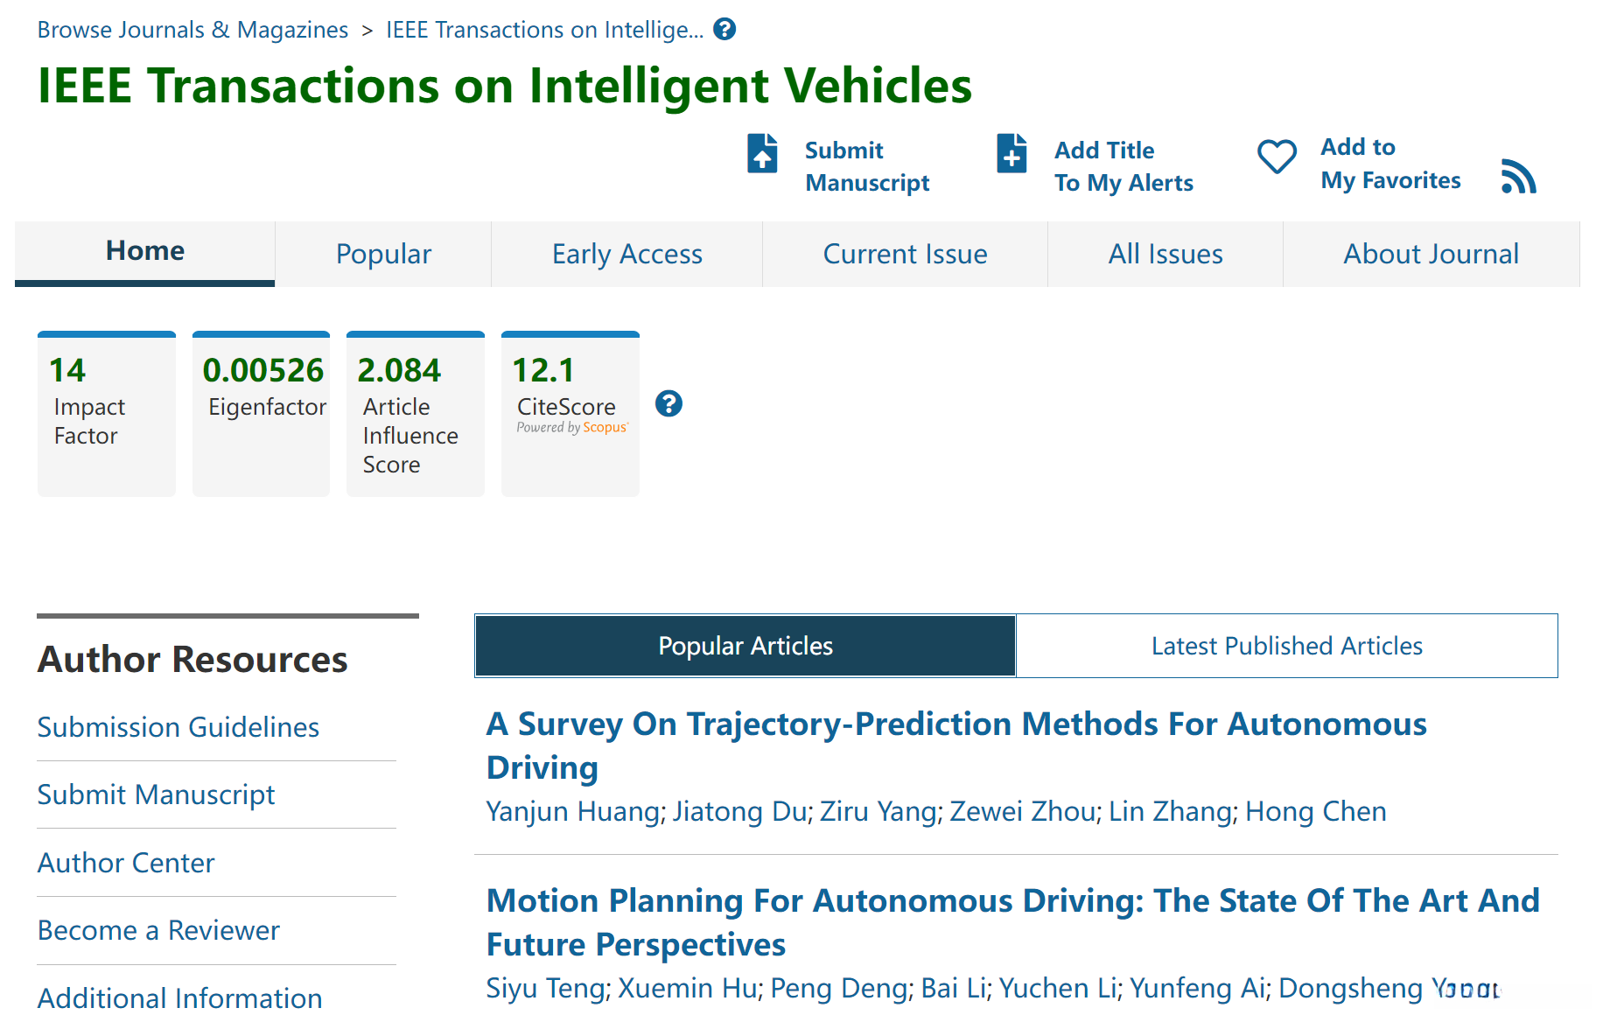Visit the Author Center link

pyautogui.click(x=126, y=863)
